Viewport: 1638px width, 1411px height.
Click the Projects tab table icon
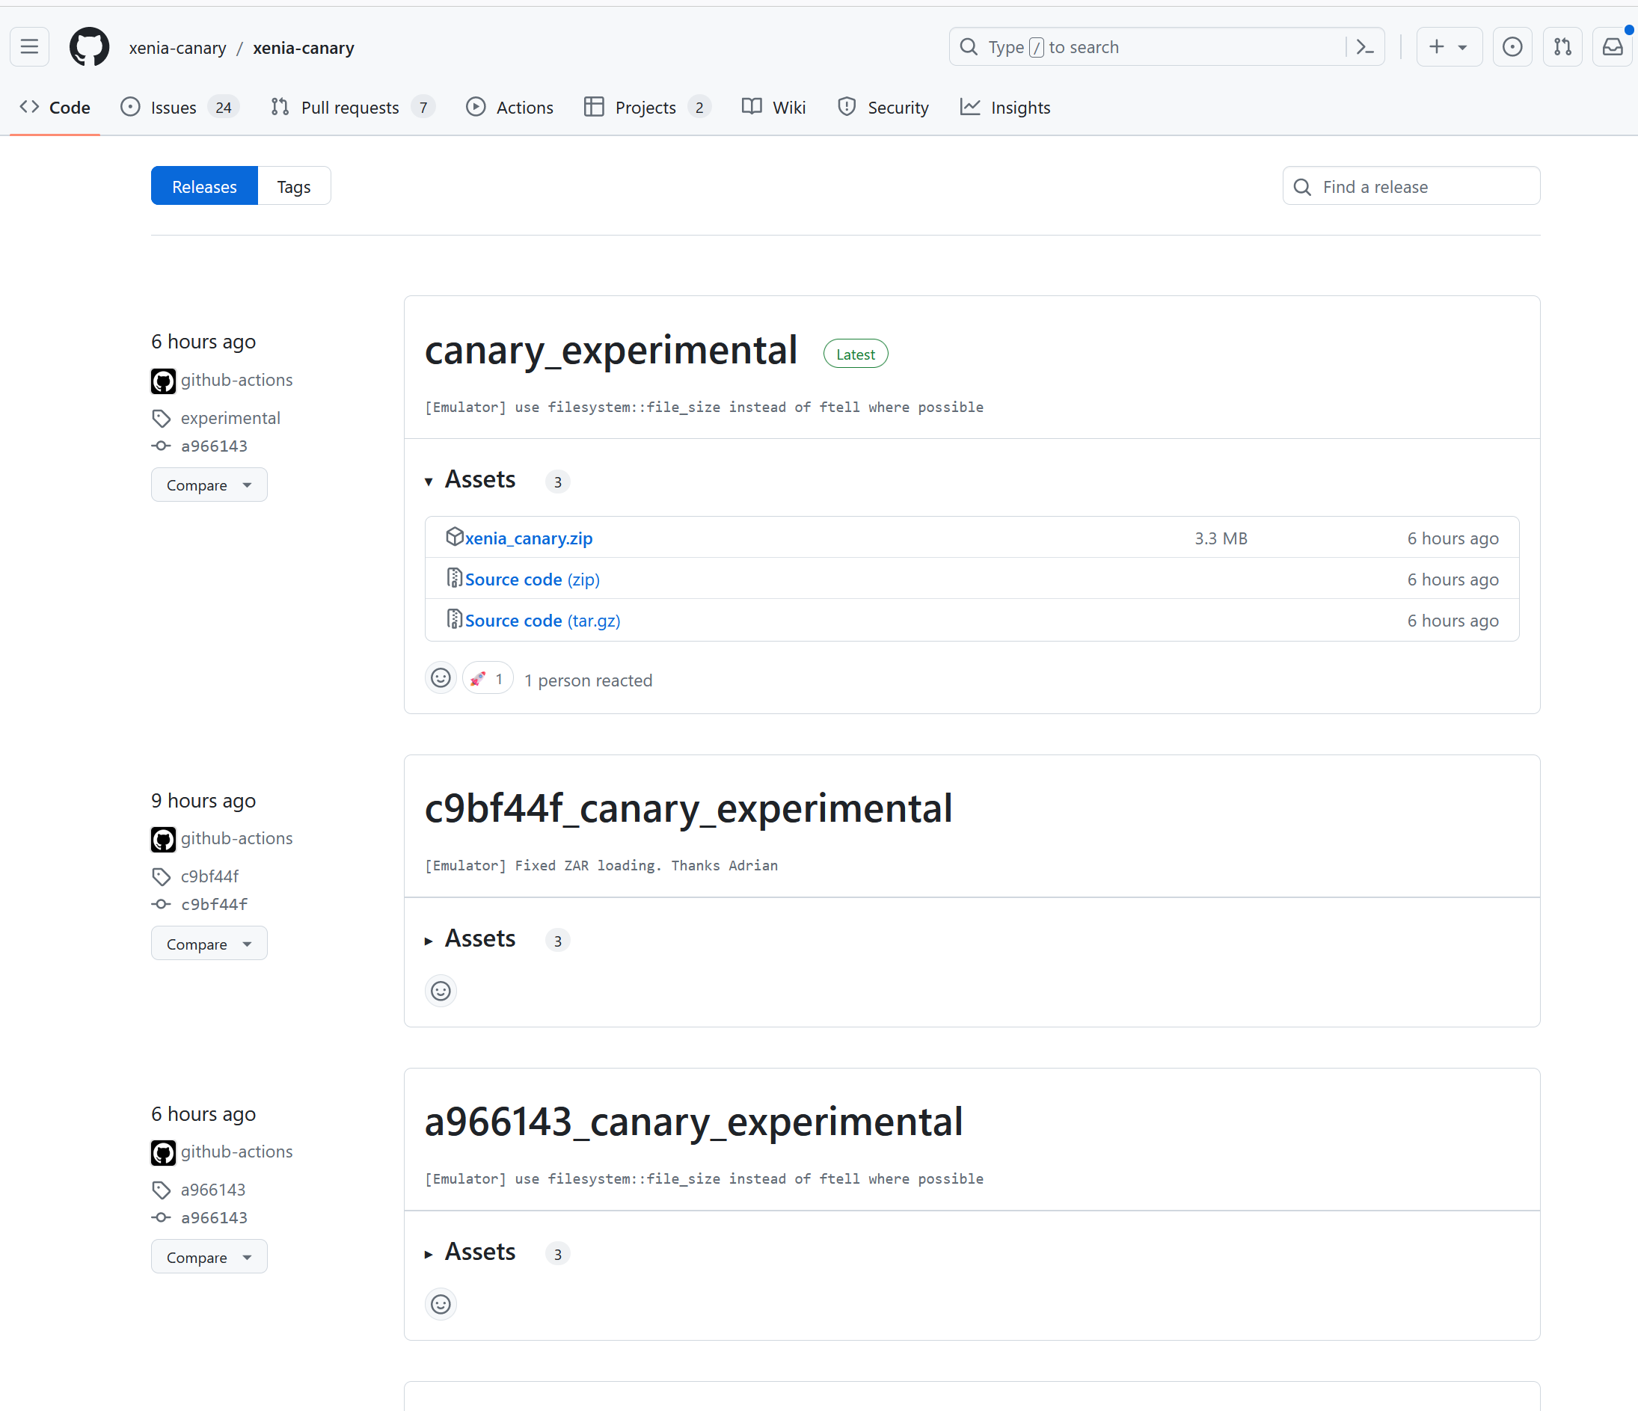pyautogui.click(x=594, y=107)
